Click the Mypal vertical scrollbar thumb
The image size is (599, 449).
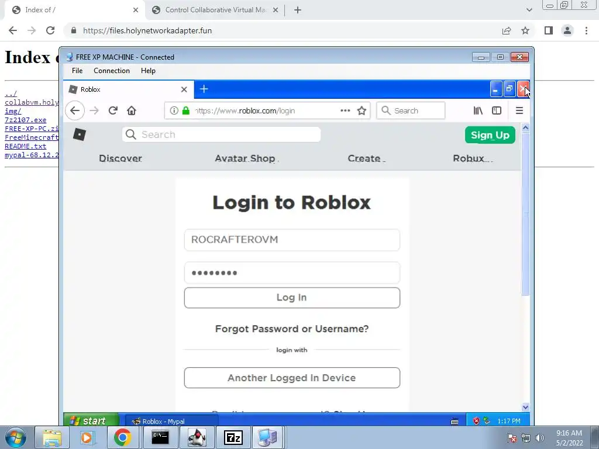click(x=525, y=214)
